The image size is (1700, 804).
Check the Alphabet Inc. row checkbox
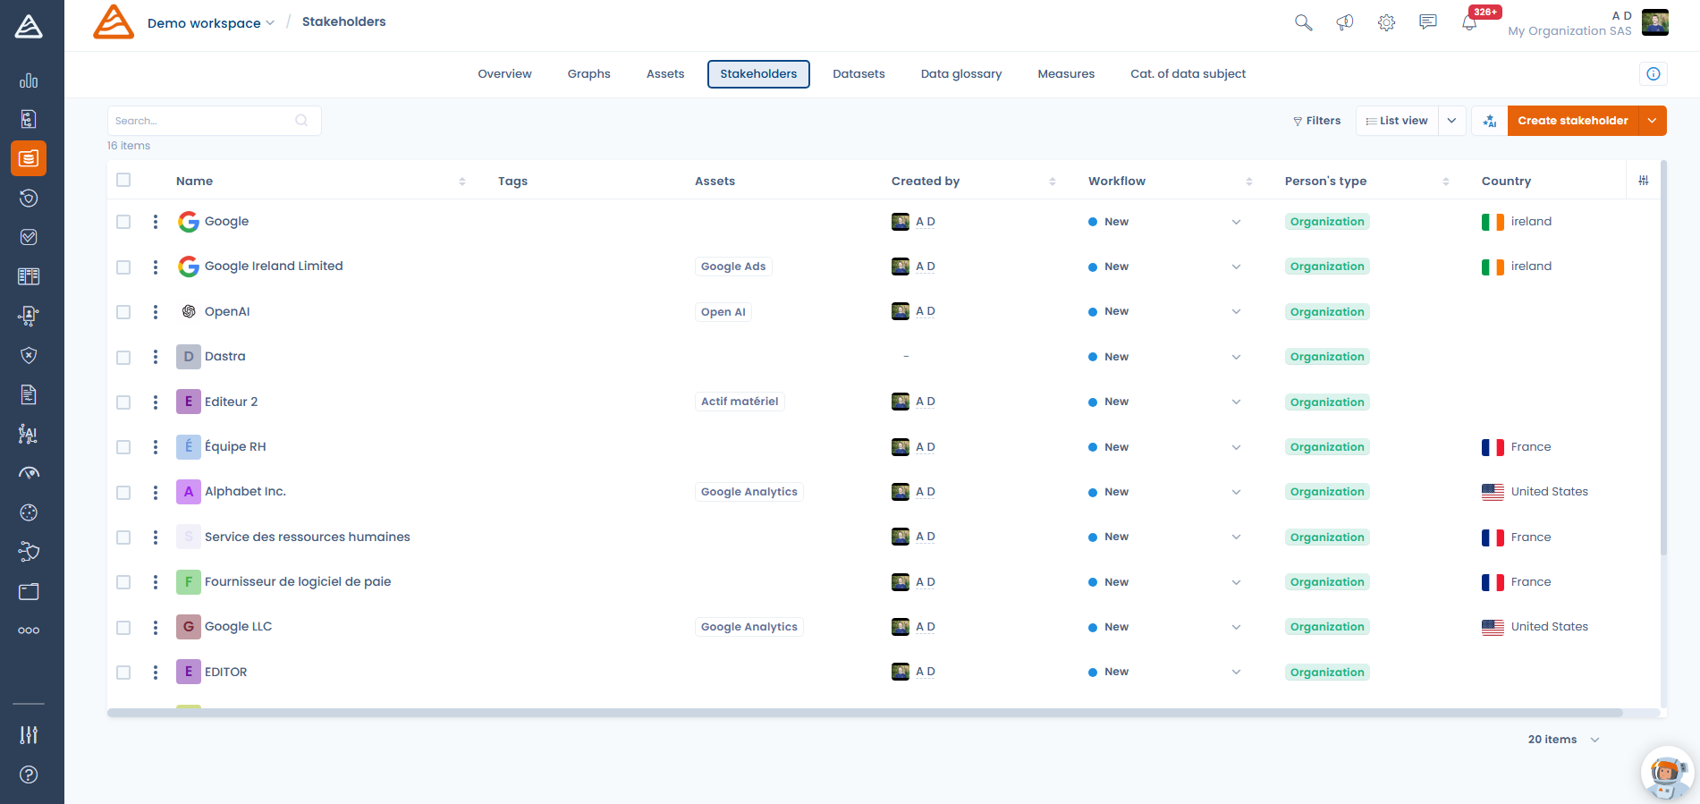coord(123,492)
